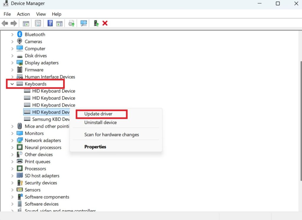Expand the SD host adapters chevron

12,176
